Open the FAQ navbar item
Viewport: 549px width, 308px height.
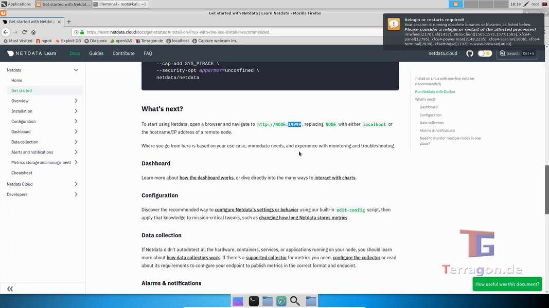coord(148,53)
